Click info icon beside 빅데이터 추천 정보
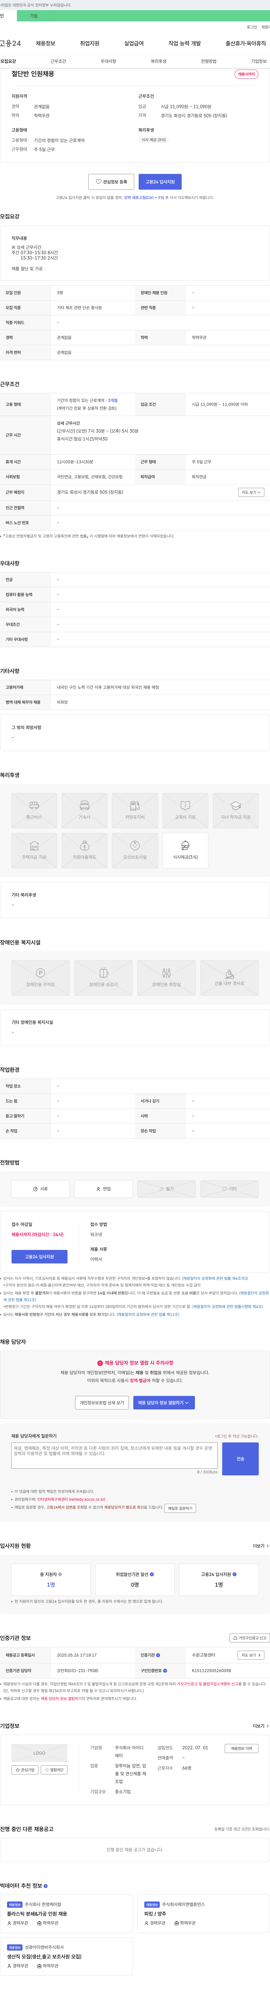The height and width of the screenshot is (2001, 270). pyautogui.click(x=46, y=1886)
